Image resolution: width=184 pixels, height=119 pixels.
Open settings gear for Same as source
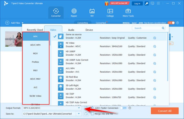155,38
